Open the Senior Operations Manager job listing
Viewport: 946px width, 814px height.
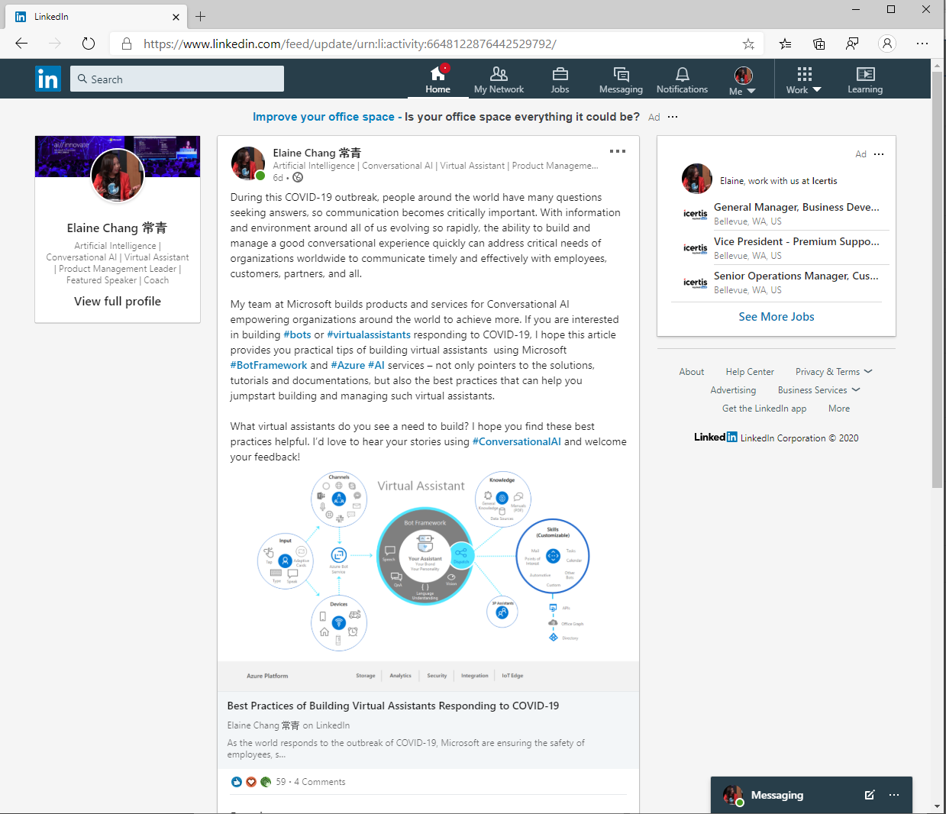coord(796,276)
